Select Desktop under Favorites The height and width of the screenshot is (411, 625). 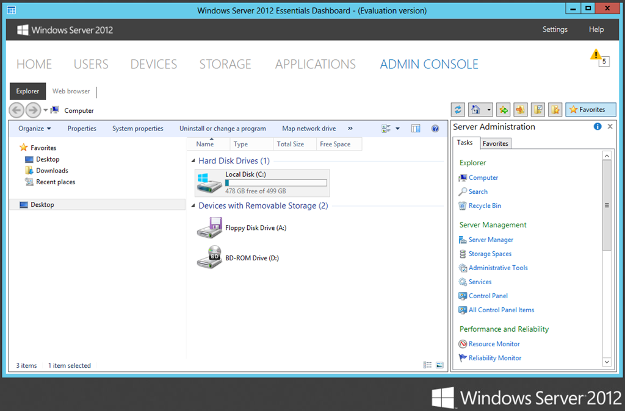pos(42,159)
